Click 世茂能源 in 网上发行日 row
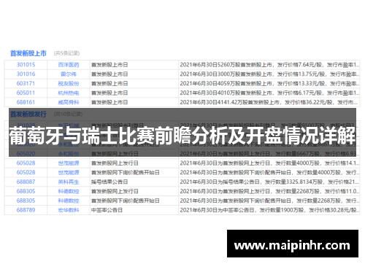 pyautogui.click(x=69, y=163)
